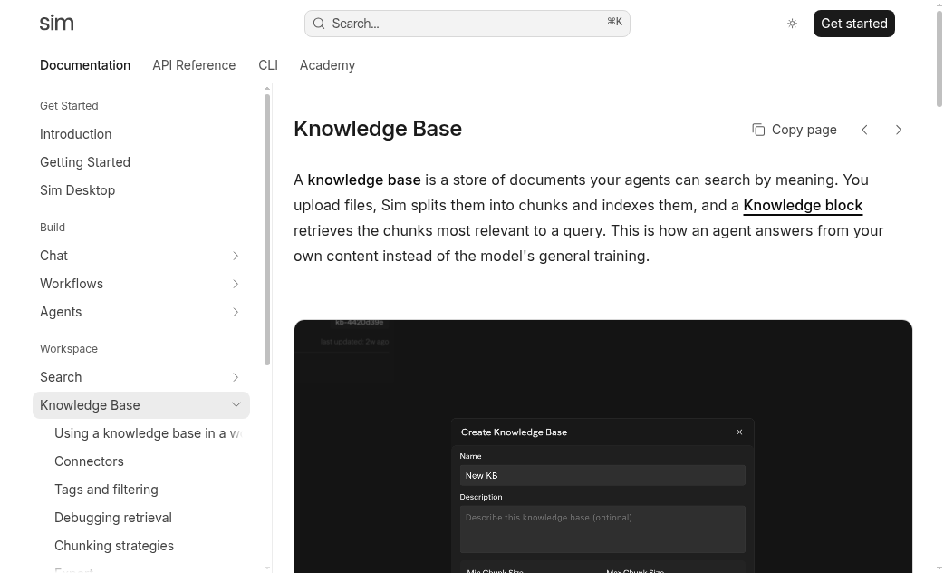
Task: Click the Description text area in dialog
Action: (602, 529)
